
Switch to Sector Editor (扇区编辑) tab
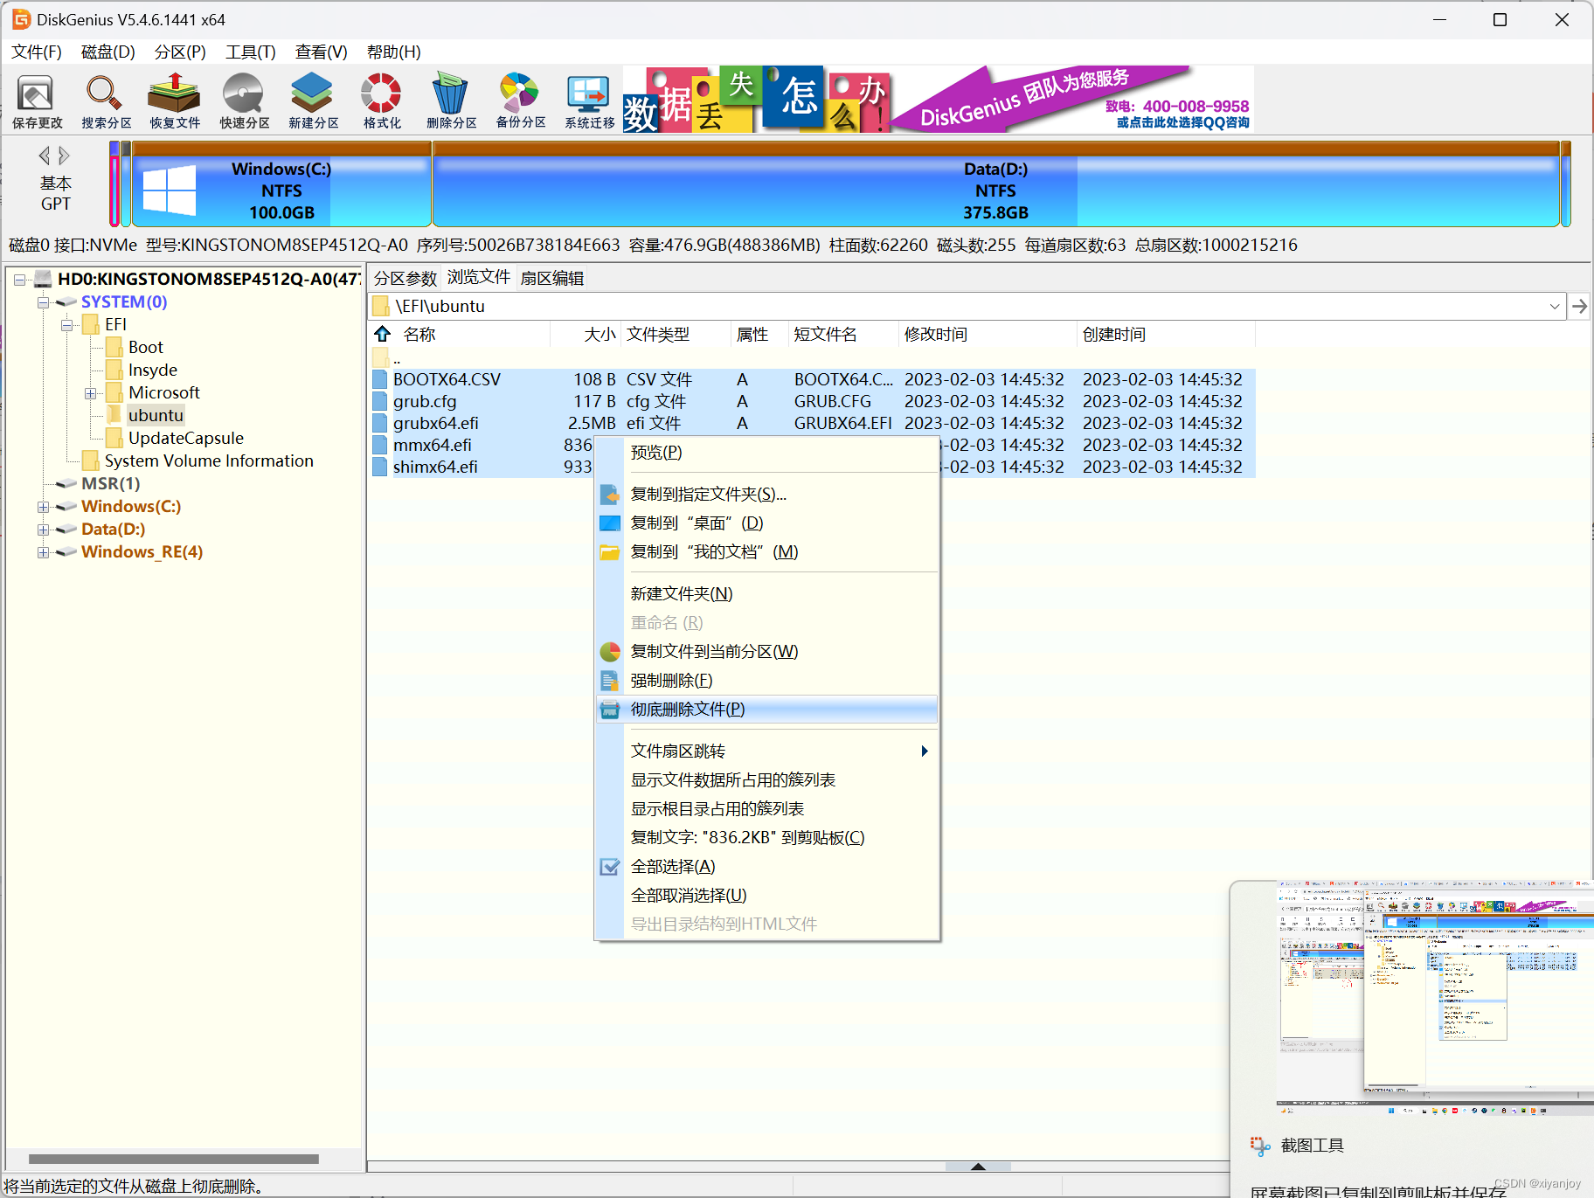tap(552, 278)
